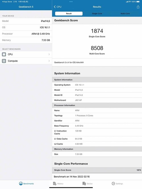This screenshot has width=142, height=189.
Task: Select the Result segment
Action: coord(69,14)
